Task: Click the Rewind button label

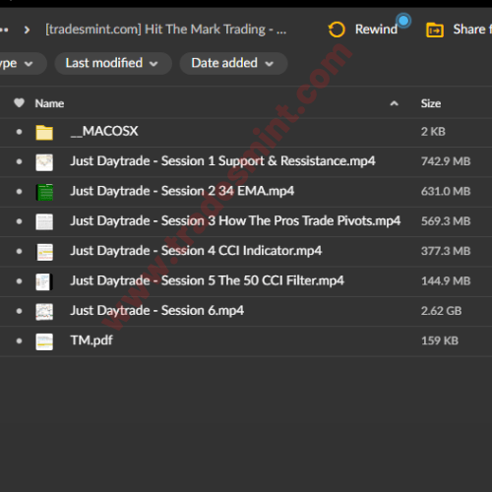Action: (x=376, y=30)
